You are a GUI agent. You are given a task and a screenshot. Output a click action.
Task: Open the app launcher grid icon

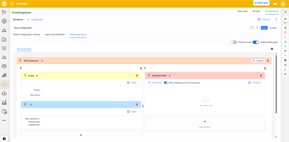[4, 4]
